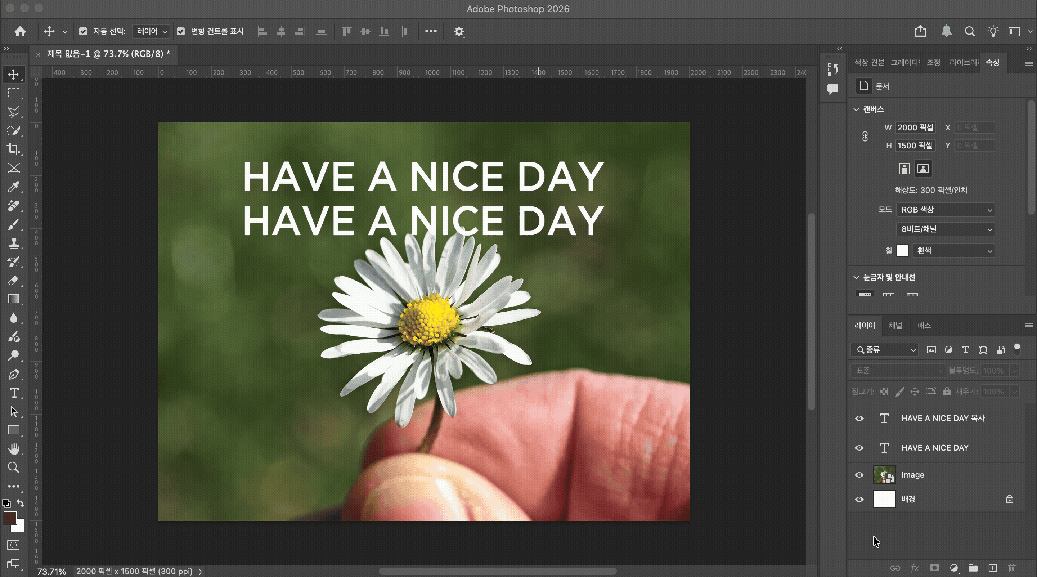Select the Hand tool

point(13,448)
